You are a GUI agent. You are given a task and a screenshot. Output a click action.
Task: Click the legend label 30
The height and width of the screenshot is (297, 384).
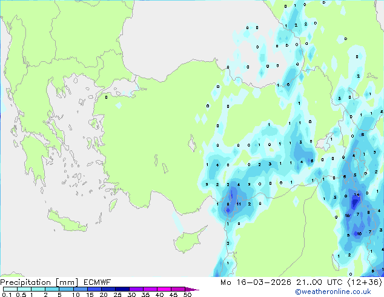(x=132, y=295)
